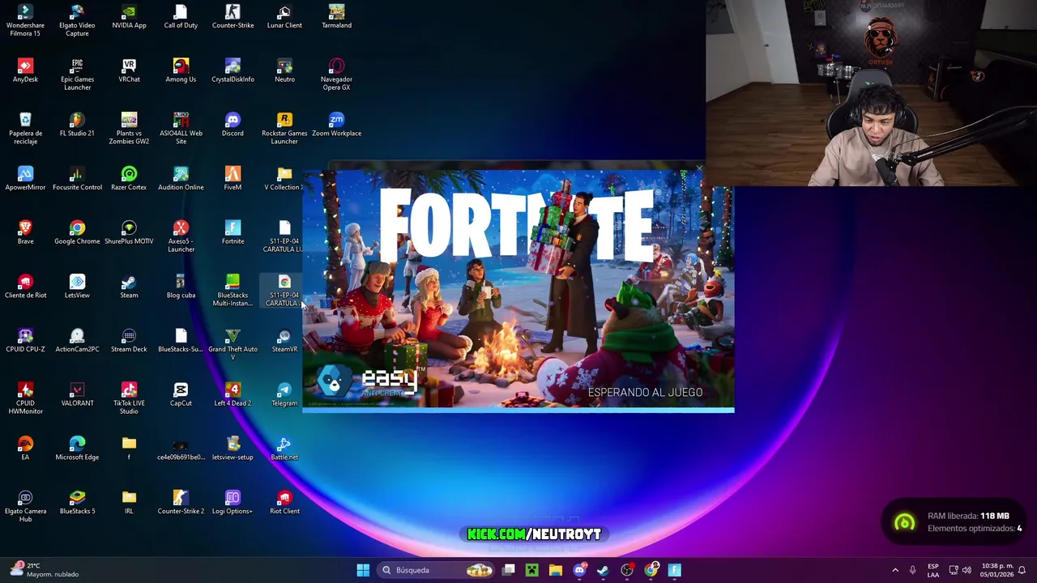Open LetsView desktop icon

77,287
